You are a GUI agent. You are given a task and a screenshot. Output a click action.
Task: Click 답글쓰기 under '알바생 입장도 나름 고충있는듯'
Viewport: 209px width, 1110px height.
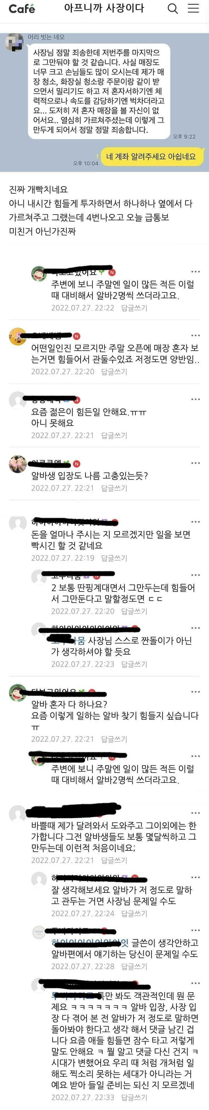114,488
